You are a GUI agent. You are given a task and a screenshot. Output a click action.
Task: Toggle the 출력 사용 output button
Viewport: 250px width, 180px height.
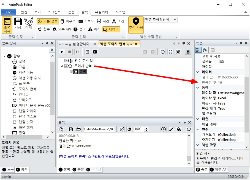point(7,25)
